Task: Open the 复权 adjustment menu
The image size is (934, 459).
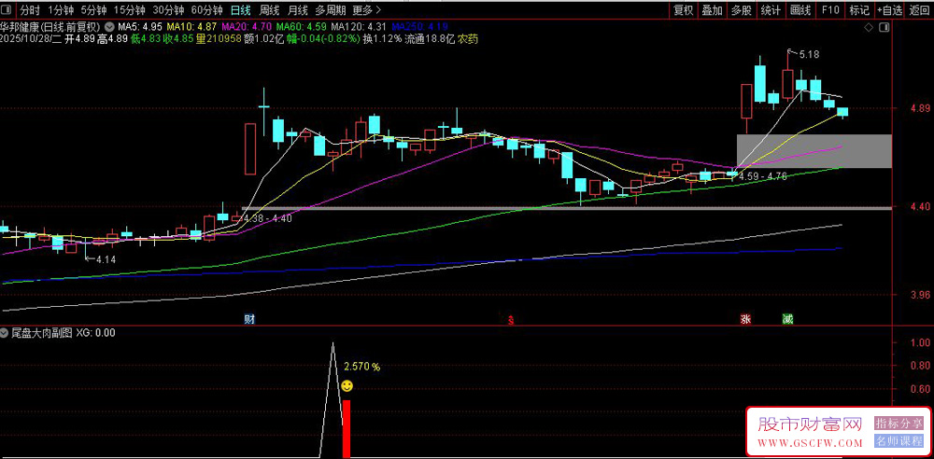Action: point(684,10)
